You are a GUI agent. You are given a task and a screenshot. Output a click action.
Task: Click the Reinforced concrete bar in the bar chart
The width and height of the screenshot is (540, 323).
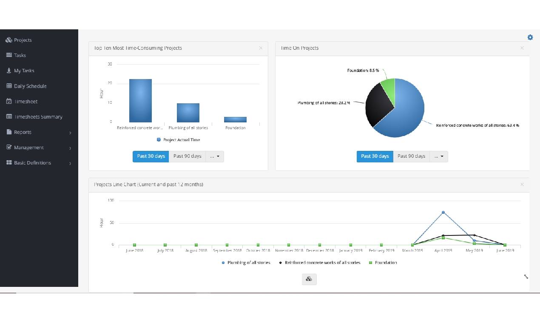[x=140, y=101]
